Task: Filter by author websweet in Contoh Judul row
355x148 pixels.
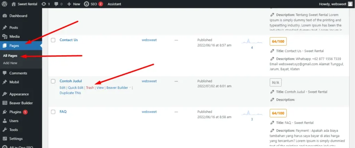Action: click(149, 81)
